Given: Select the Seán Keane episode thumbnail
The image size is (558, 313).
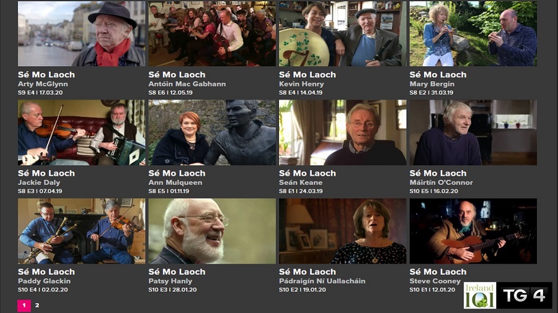Looking at the screenshot, I should coord(343,132).
